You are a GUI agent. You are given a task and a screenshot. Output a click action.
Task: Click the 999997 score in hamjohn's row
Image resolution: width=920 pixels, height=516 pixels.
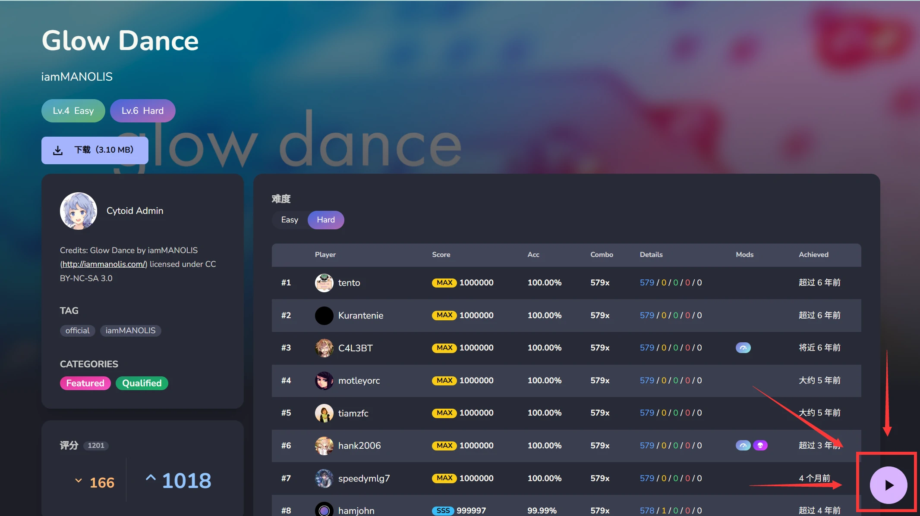coord(471,510)
